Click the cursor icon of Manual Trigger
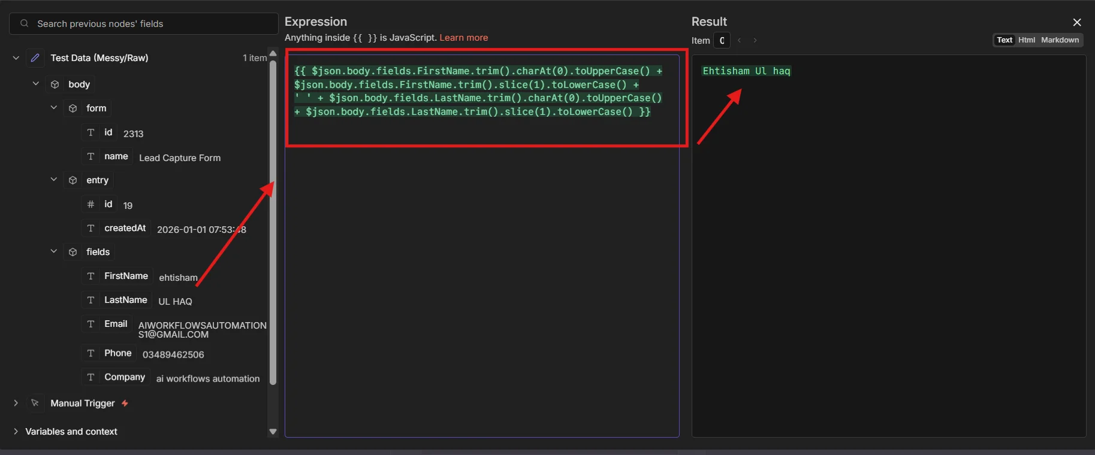1095x455 pixels. click(35, 403)
